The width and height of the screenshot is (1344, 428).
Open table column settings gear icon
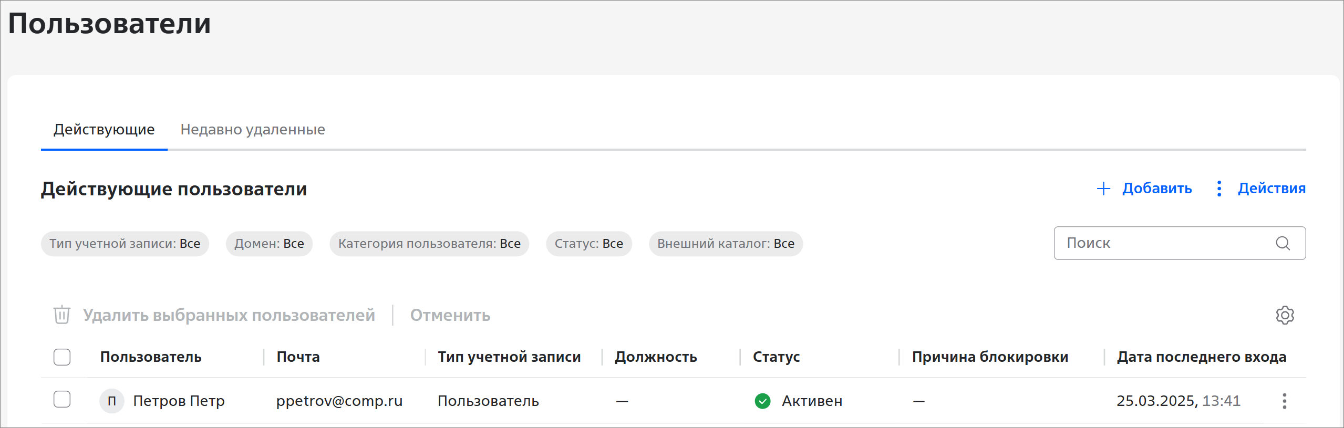[x=1285, y=315]
